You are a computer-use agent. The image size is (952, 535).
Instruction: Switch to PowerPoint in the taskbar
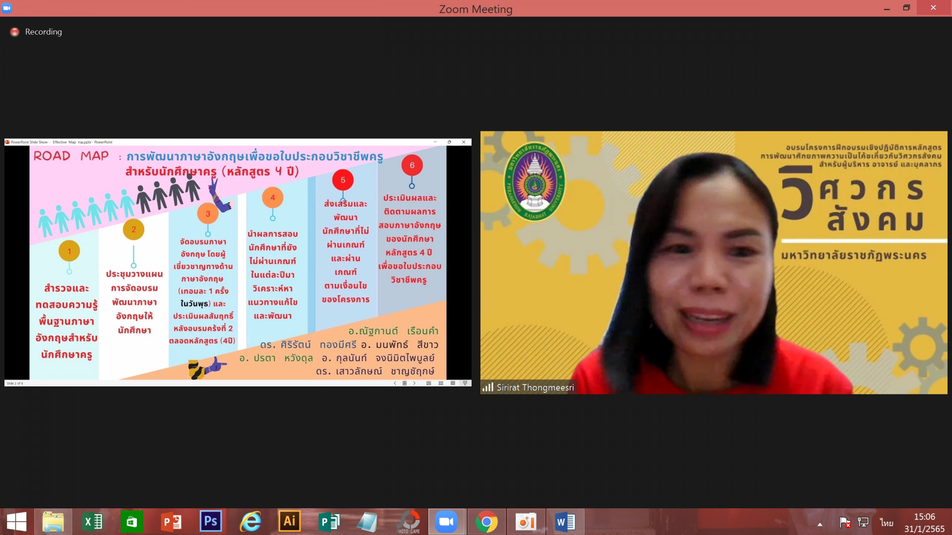(171, 522)
